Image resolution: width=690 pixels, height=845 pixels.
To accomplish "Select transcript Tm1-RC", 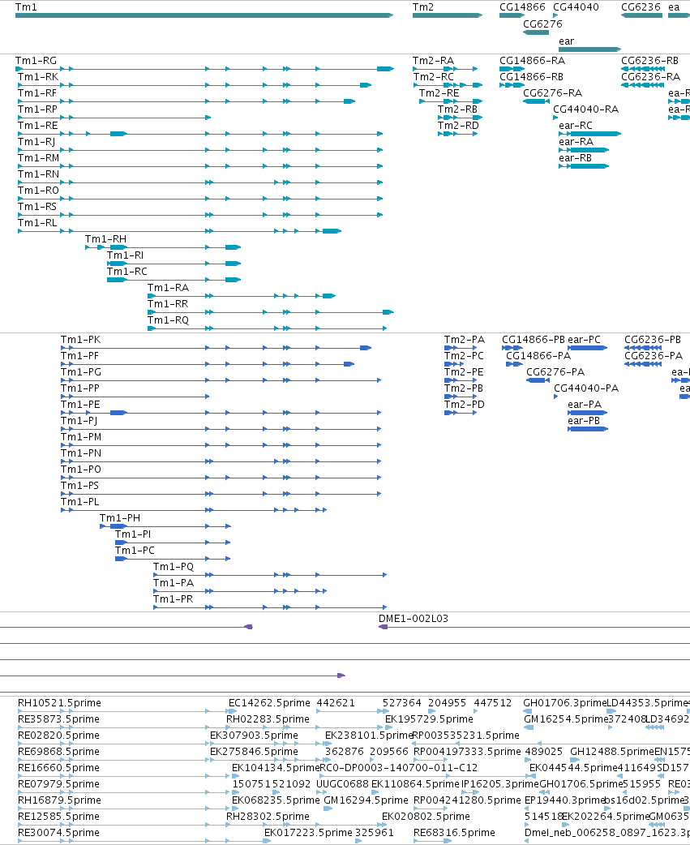I will click(x=174, y=279).
